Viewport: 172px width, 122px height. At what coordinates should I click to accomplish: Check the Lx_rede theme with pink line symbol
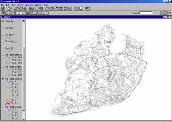point(3,34)
